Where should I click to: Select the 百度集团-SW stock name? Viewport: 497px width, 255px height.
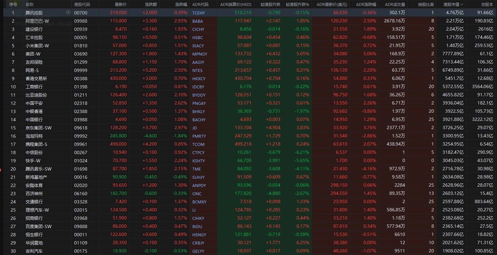(39, 226)
